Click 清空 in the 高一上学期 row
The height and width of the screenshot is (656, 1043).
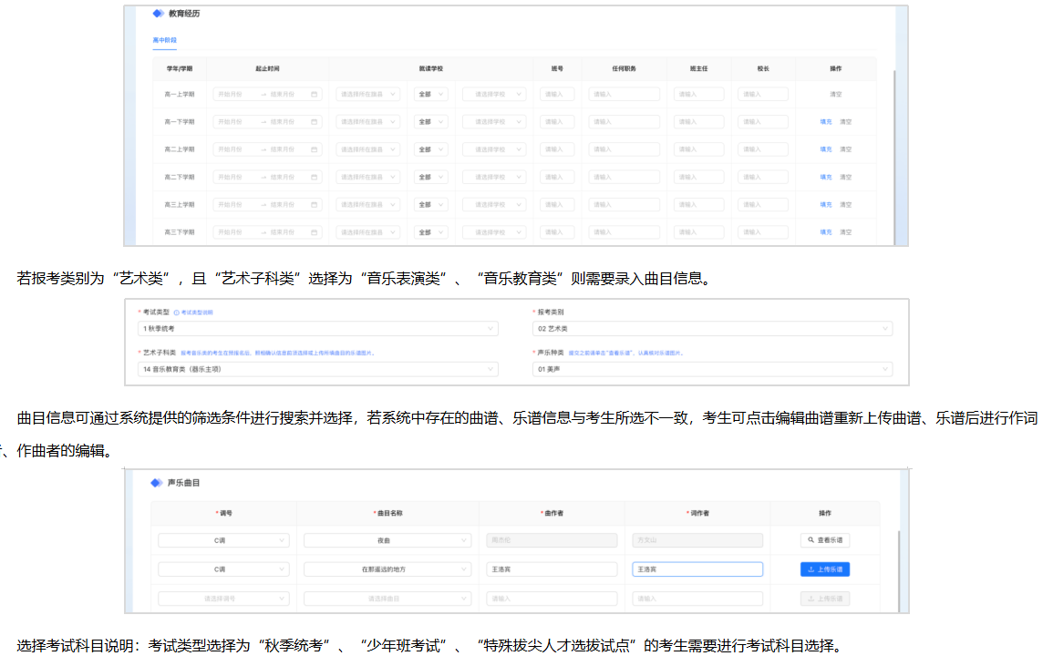tap(835, 94)
